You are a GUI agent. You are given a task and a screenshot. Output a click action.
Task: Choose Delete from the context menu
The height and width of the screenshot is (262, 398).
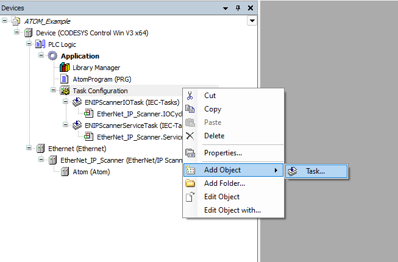[x=233, y=136]
